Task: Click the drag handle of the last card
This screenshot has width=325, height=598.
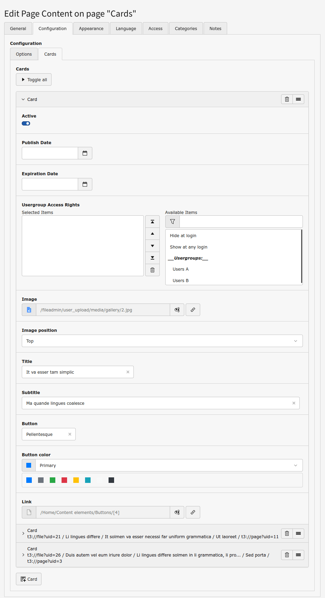Action: (x=298, y=555)
